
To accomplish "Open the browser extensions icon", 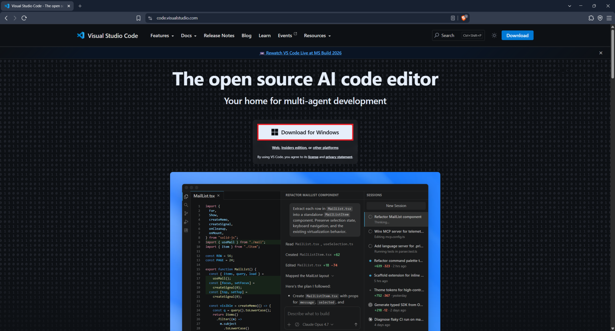I will (x=591, y=18).
